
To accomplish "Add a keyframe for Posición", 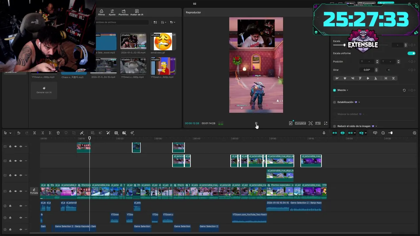I will (x=412, y=62).
